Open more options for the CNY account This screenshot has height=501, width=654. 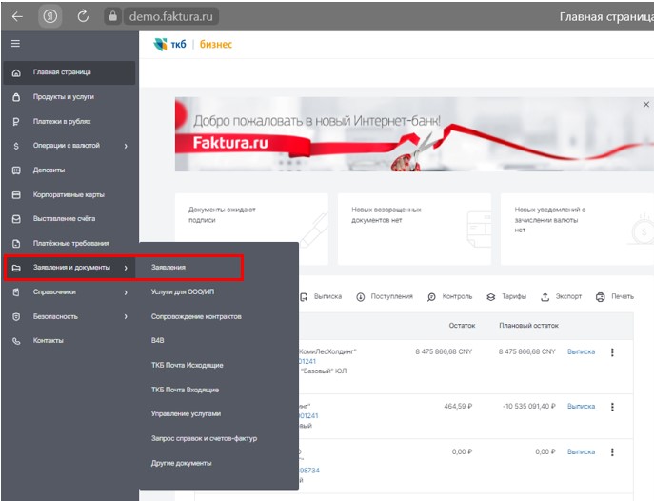pos(612,352)
